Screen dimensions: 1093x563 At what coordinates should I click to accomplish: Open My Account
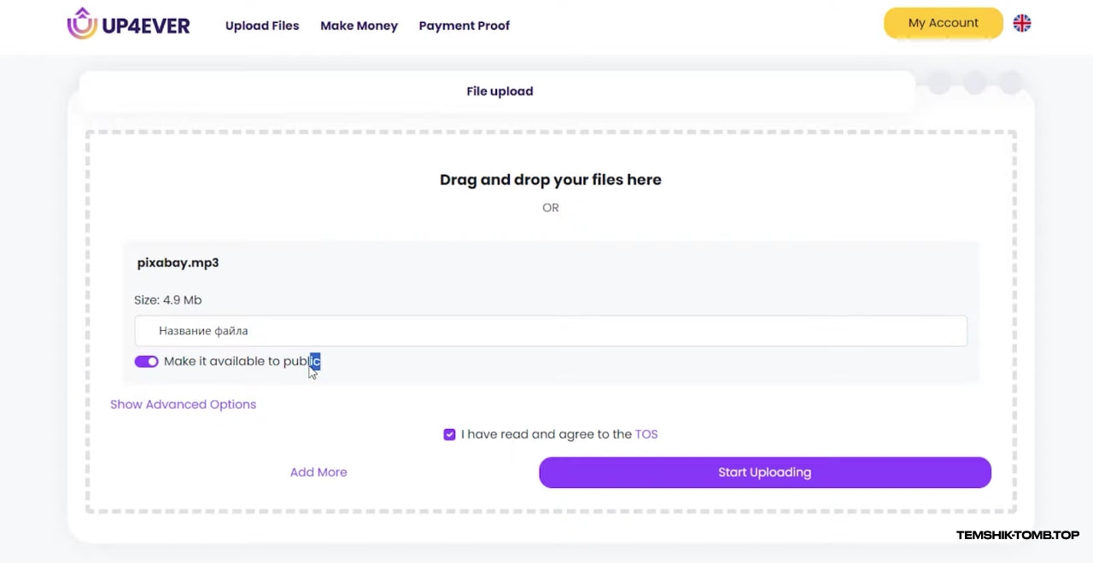coord(944,23)
